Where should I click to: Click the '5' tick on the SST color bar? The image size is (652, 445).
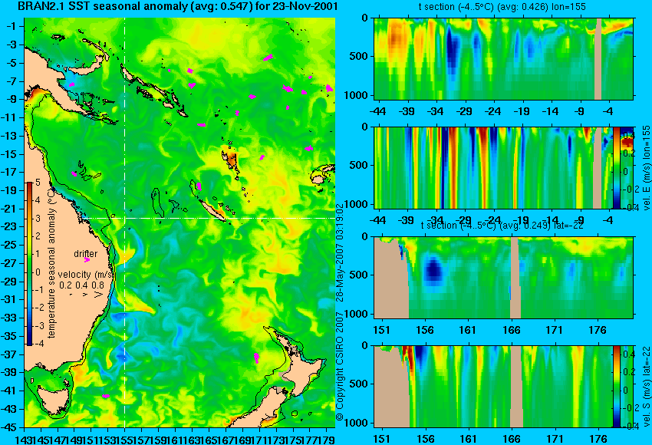[38, 183]
